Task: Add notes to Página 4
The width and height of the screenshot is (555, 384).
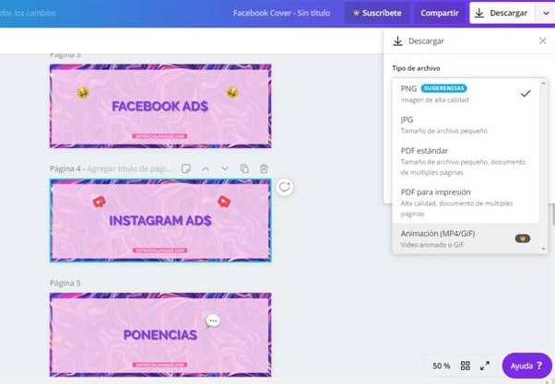Action: [x=186, y=169]
